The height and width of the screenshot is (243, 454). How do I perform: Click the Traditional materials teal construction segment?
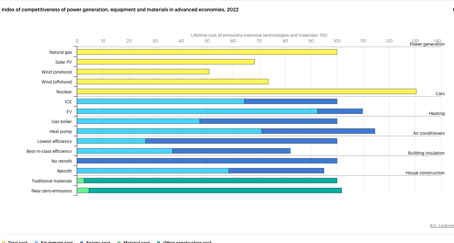(x=210, y=181)
